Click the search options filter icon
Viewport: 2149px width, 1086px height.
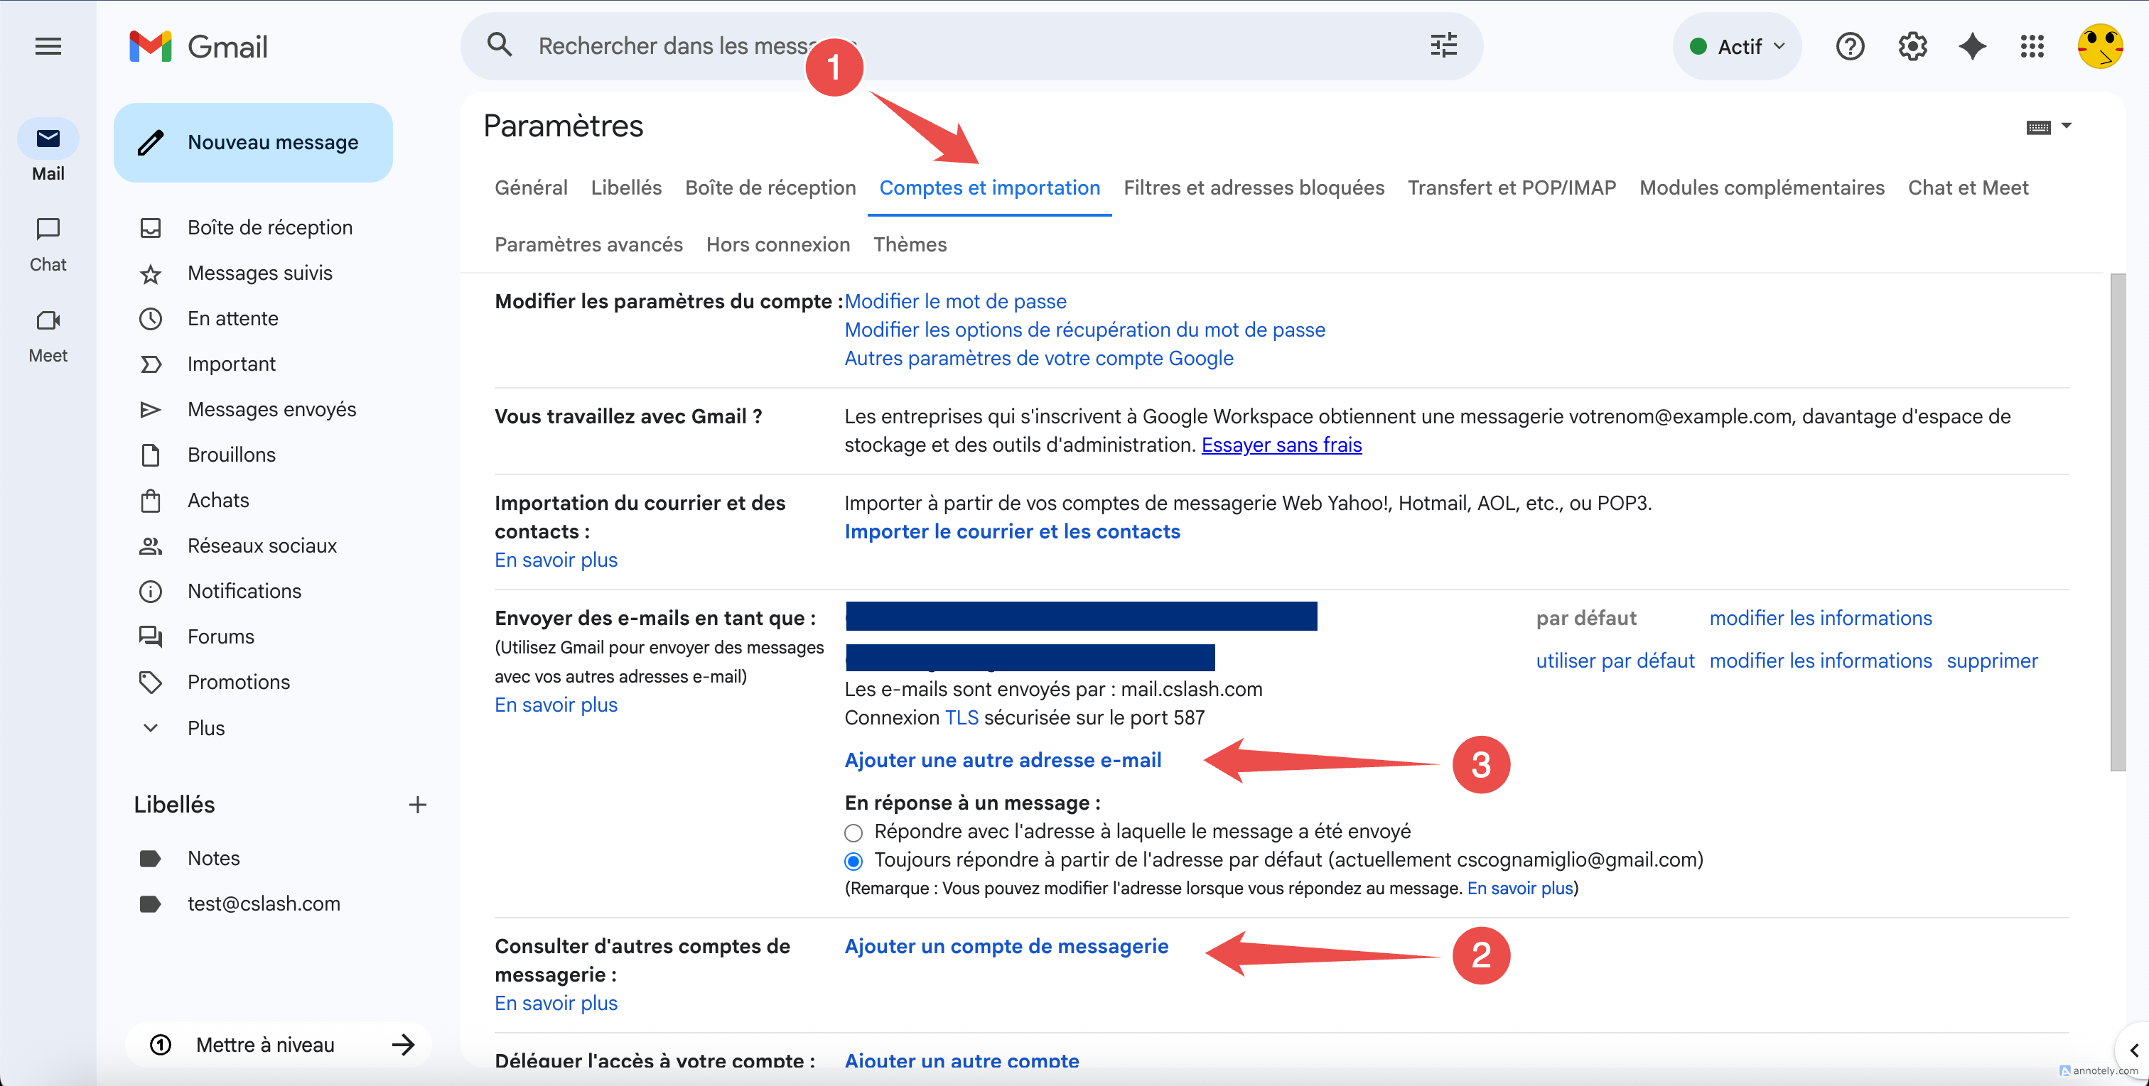(1443, 45)
